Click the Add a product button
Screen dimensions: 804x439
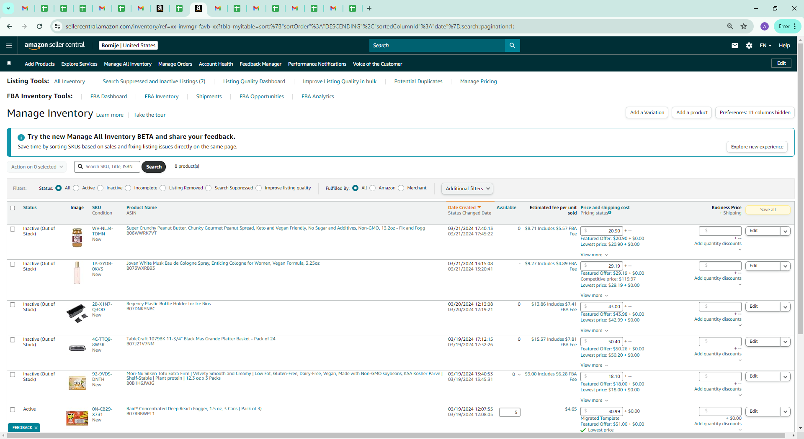[692, 112]
